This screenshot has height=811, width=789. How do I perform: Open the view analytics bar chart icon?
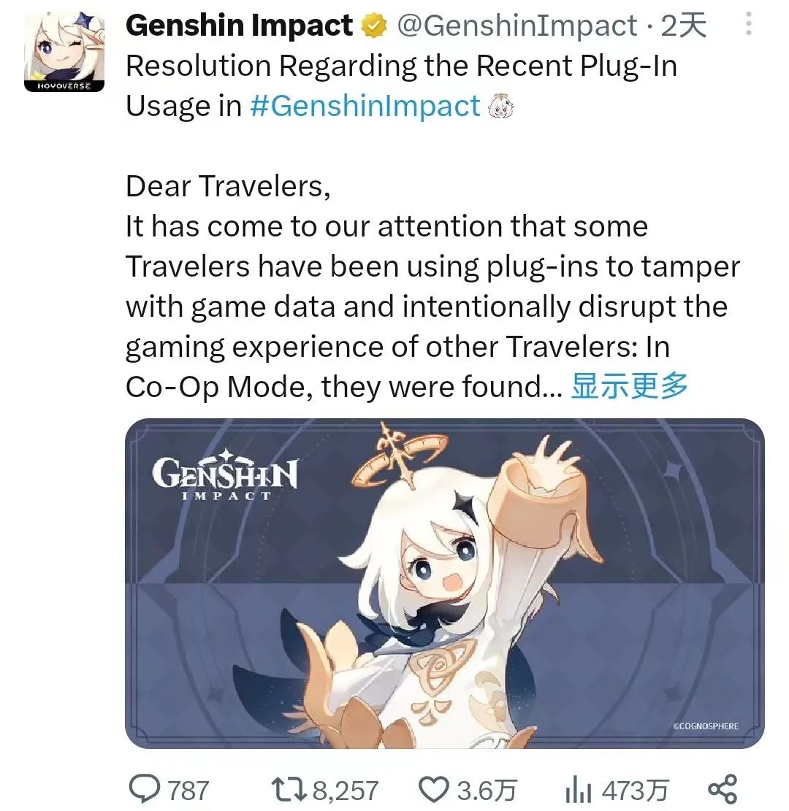coord(579,790)
